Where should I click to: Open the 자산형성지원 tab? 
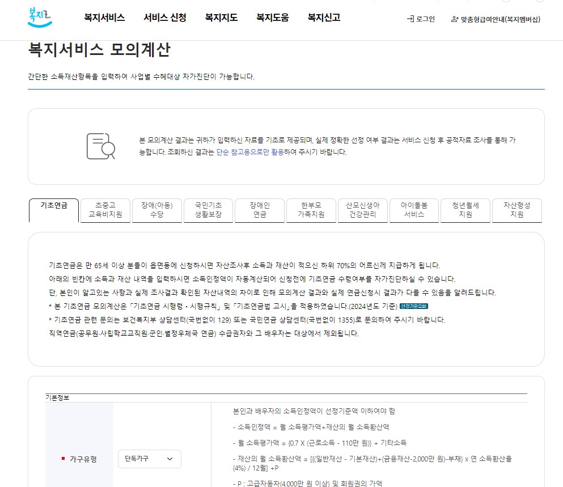coord(517,210)
